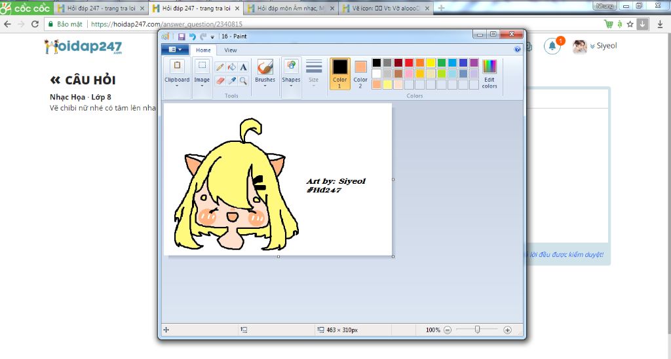
Task: Click the 'Art by: Siyeol' text on canvas
Action: point(336,181)
